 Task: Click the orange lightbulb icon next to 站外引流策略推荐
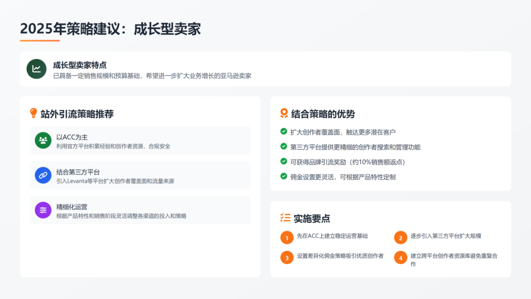pos(33,113)
